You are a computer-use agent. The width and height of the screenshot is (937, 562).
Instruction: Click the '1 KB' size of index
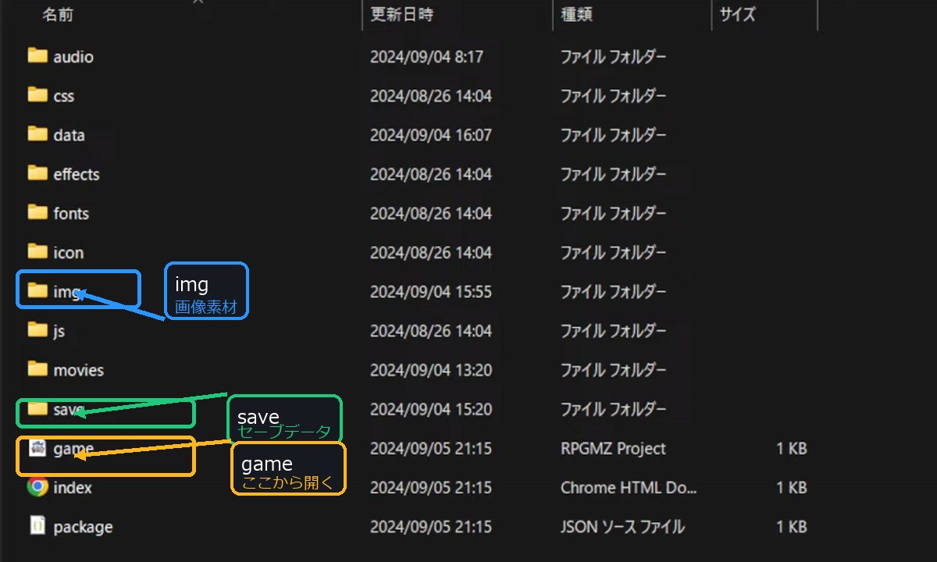point(792,488)
